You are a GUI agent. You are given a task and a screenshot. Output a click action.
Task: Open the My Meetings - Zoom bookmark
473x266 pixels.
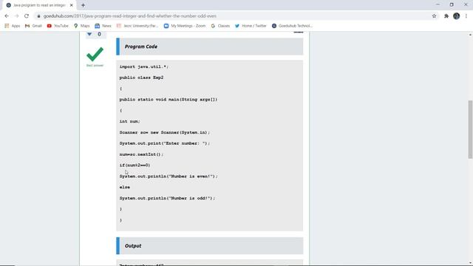pos(185,26)
